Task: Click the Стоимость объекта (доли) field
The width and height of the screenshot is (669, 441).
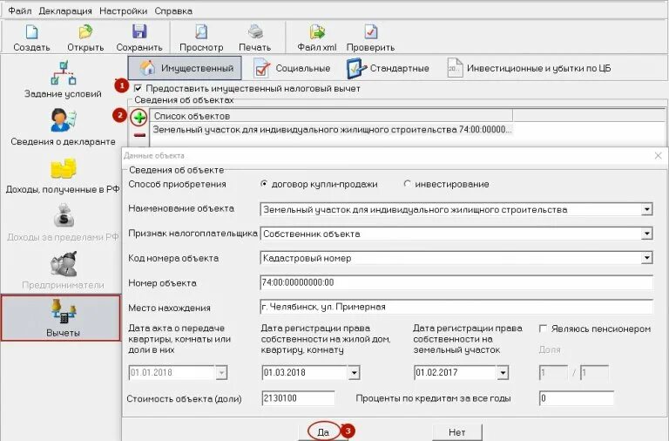Action: coord(298,398)
